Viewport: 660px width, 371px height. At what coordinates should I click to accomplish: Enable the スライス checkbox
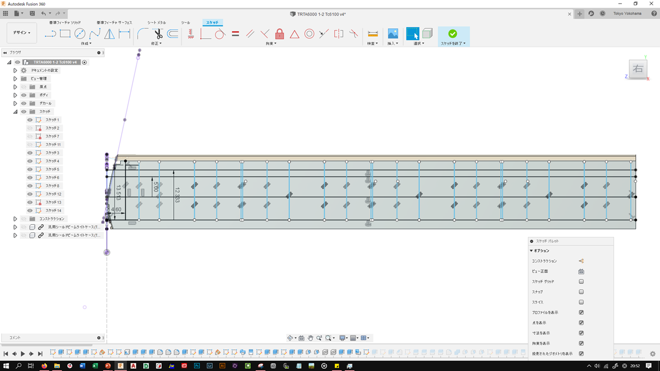click(581, 302)
